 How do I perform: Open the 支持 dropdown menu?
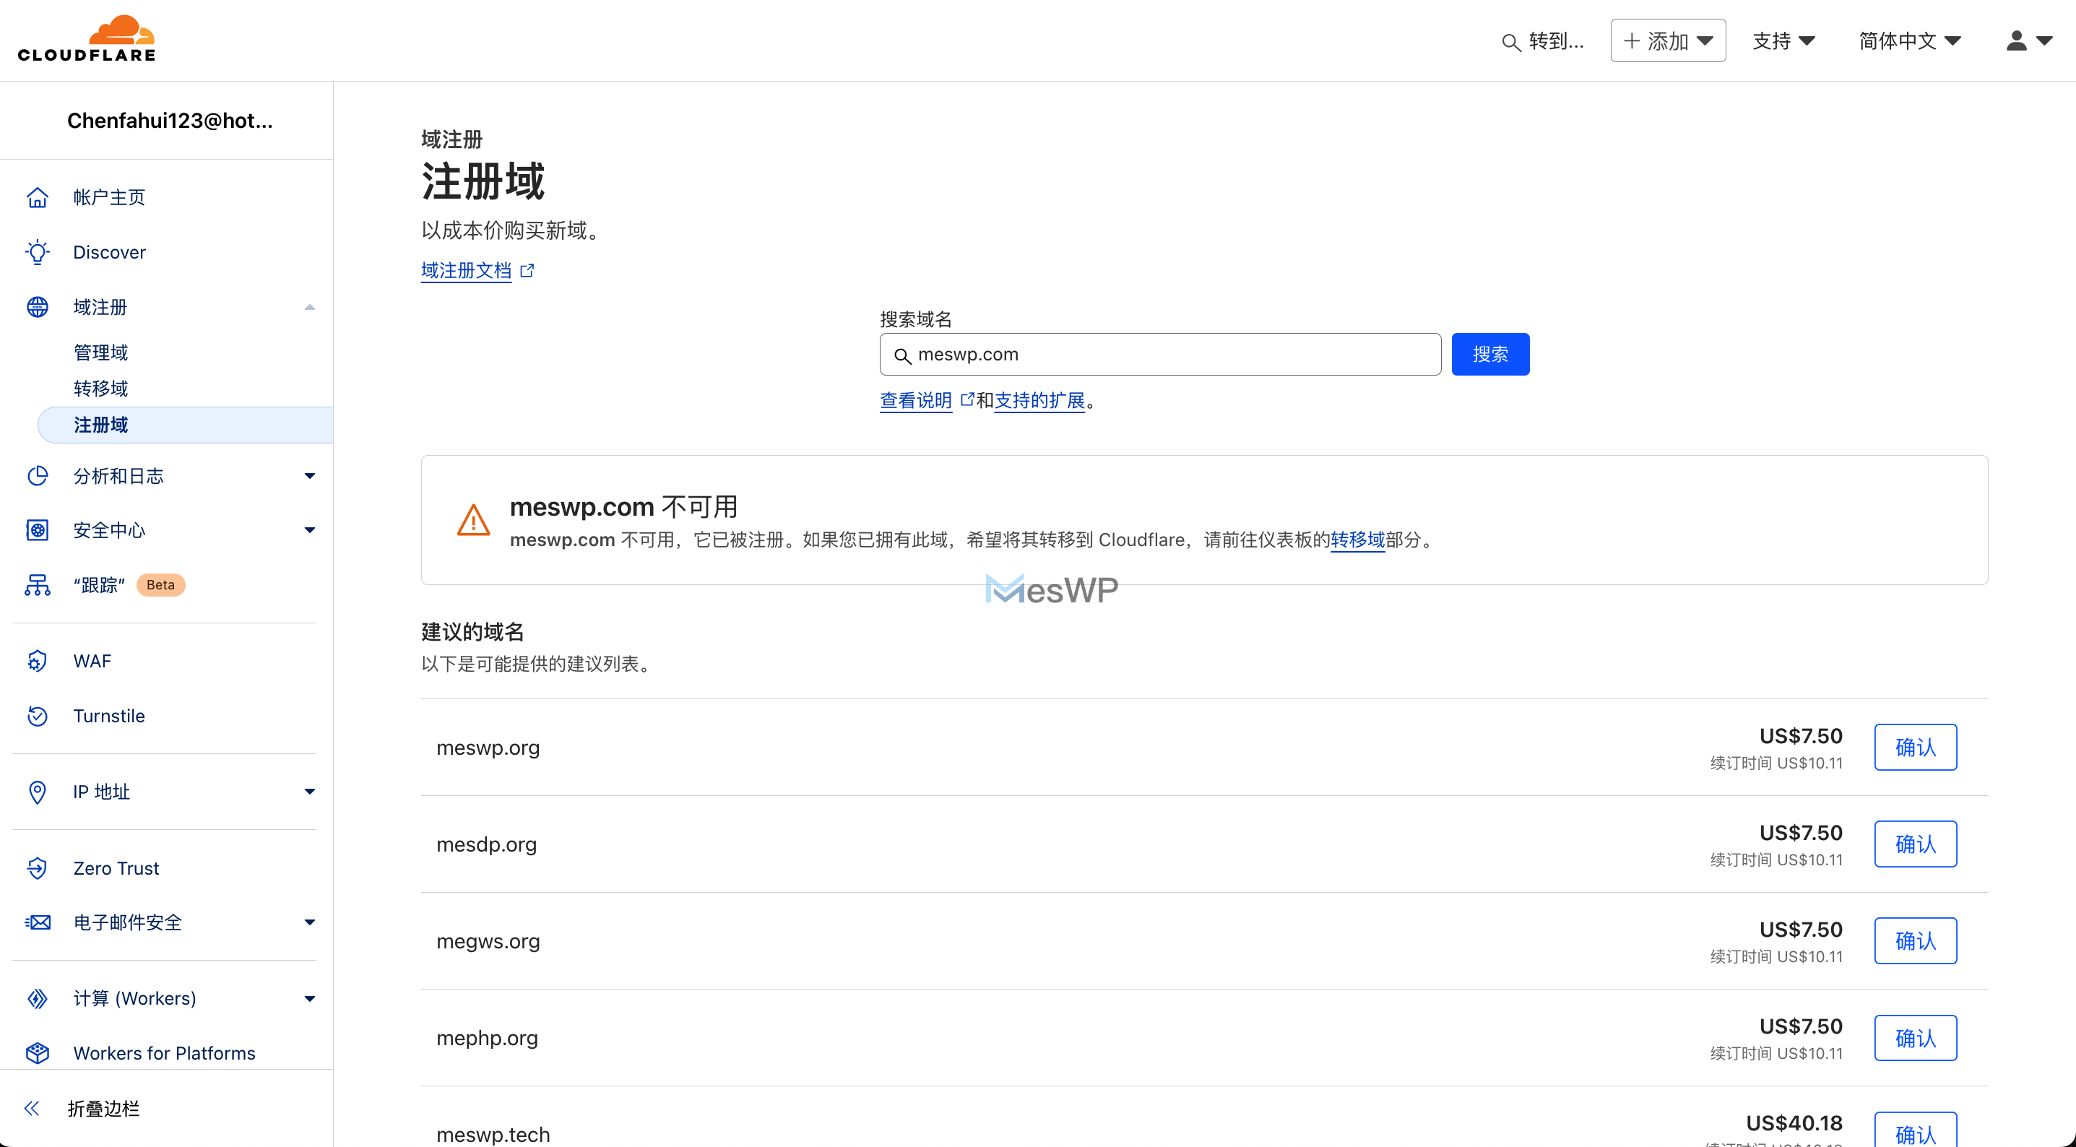click(x=1783, y=40)
